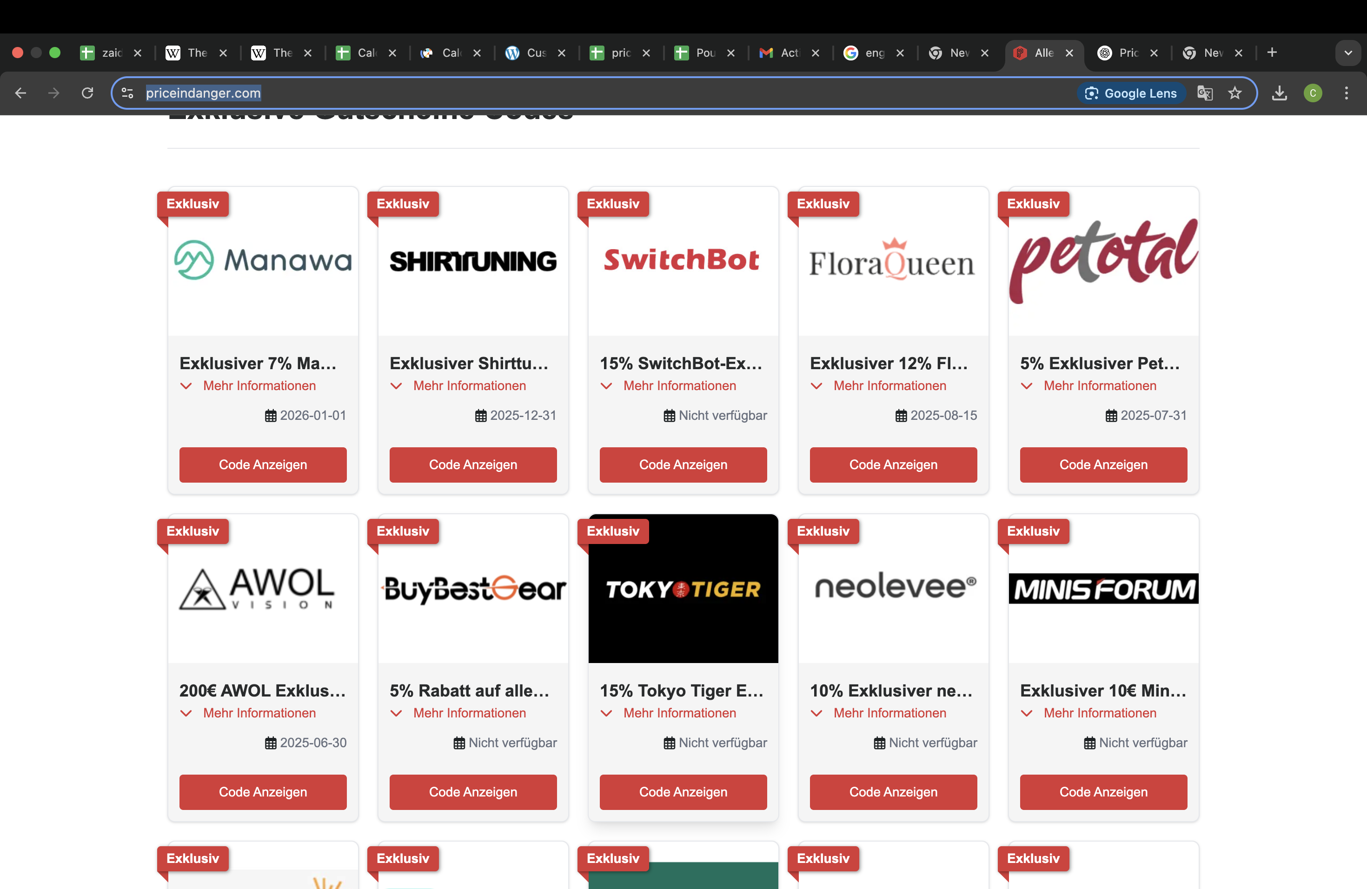Screen dimensions: 1367x889
Task: Open the downloads icon
Action: tap(1279, 93)
